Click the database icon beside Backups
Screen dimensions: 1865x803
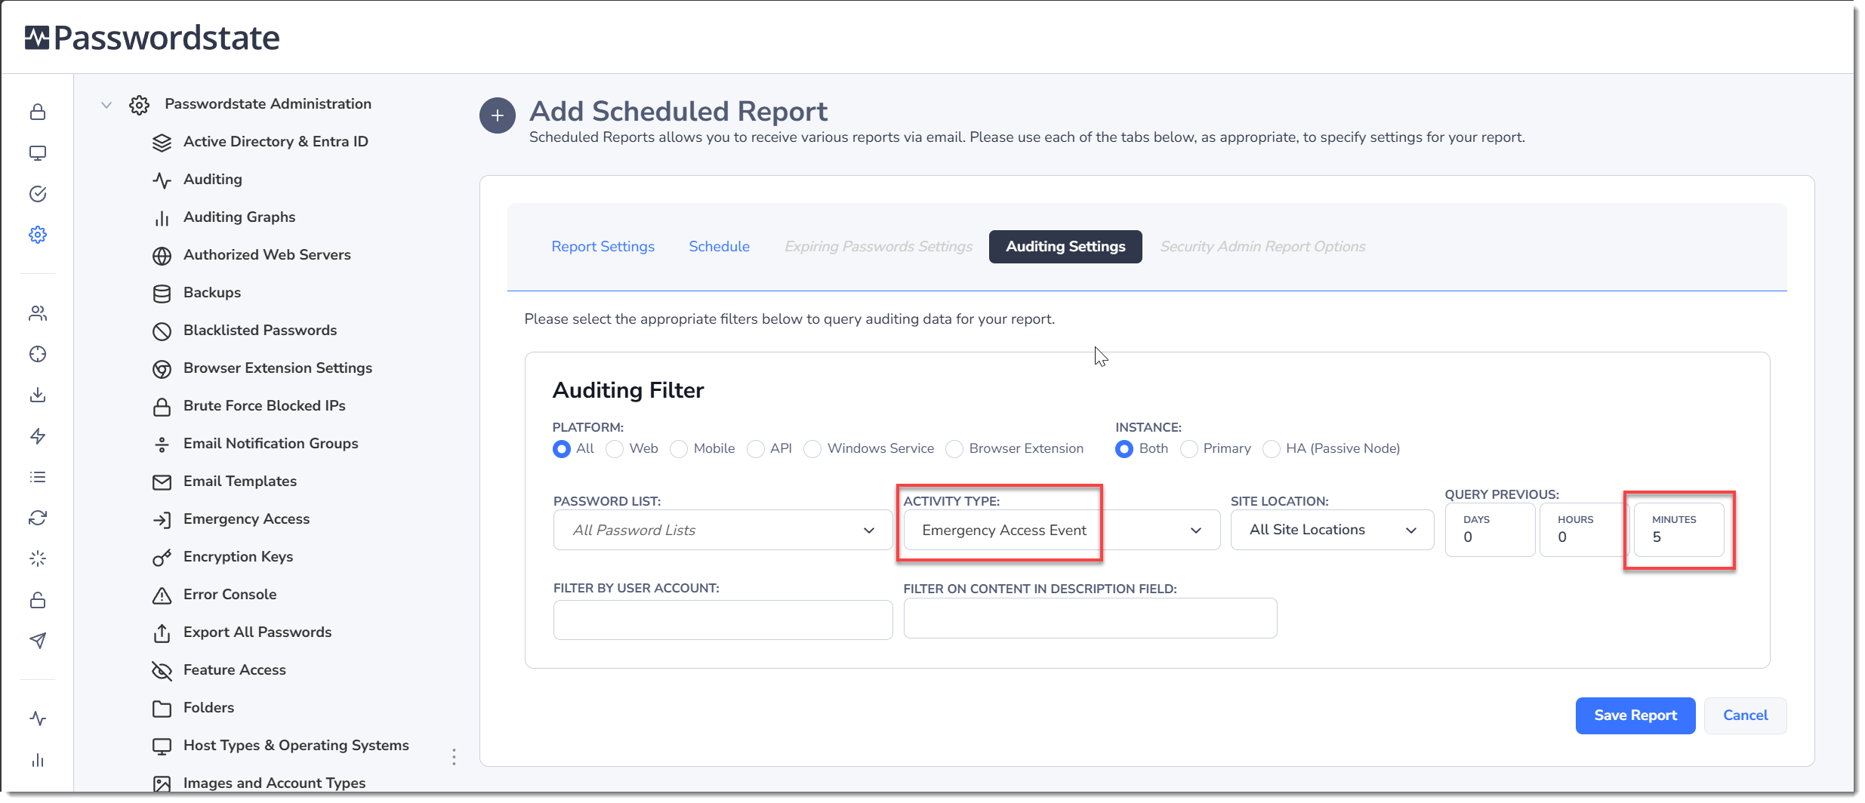[162, 294]
